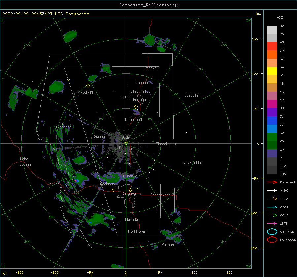The image size is (297, 277).
Task: Click the Strathmore label
Action: click(160, 195)
